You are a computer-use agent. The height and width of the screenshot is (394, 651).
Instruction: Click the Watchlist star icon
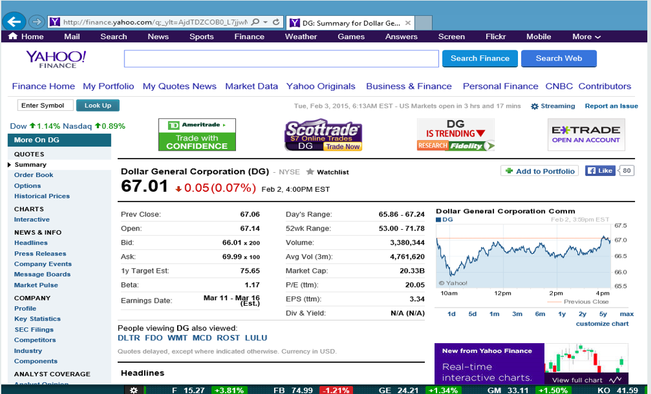pyautogui.click(x=310, y=172)
